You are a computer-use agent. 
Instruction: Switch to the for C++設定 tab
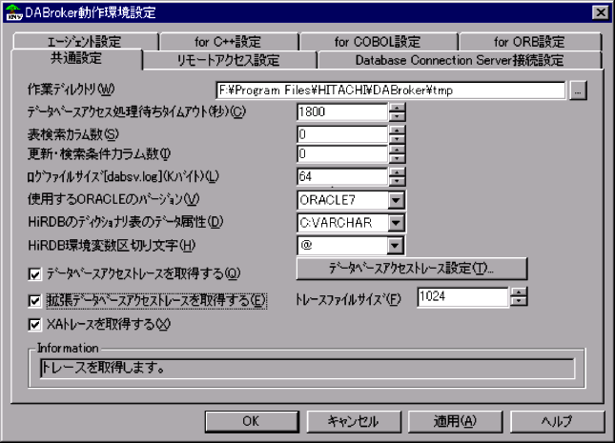tap(229, 42)
